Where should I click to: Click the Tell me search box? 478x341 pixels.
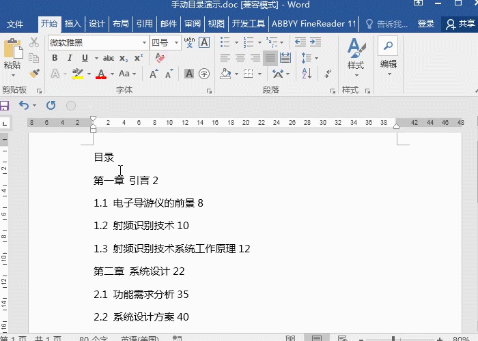tap(386, 24)
